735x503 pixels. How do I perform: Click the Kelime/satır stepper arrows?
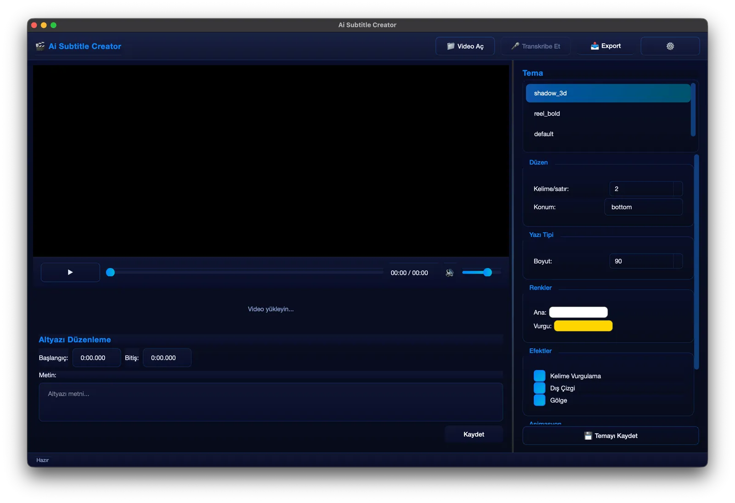coord(678,189)
